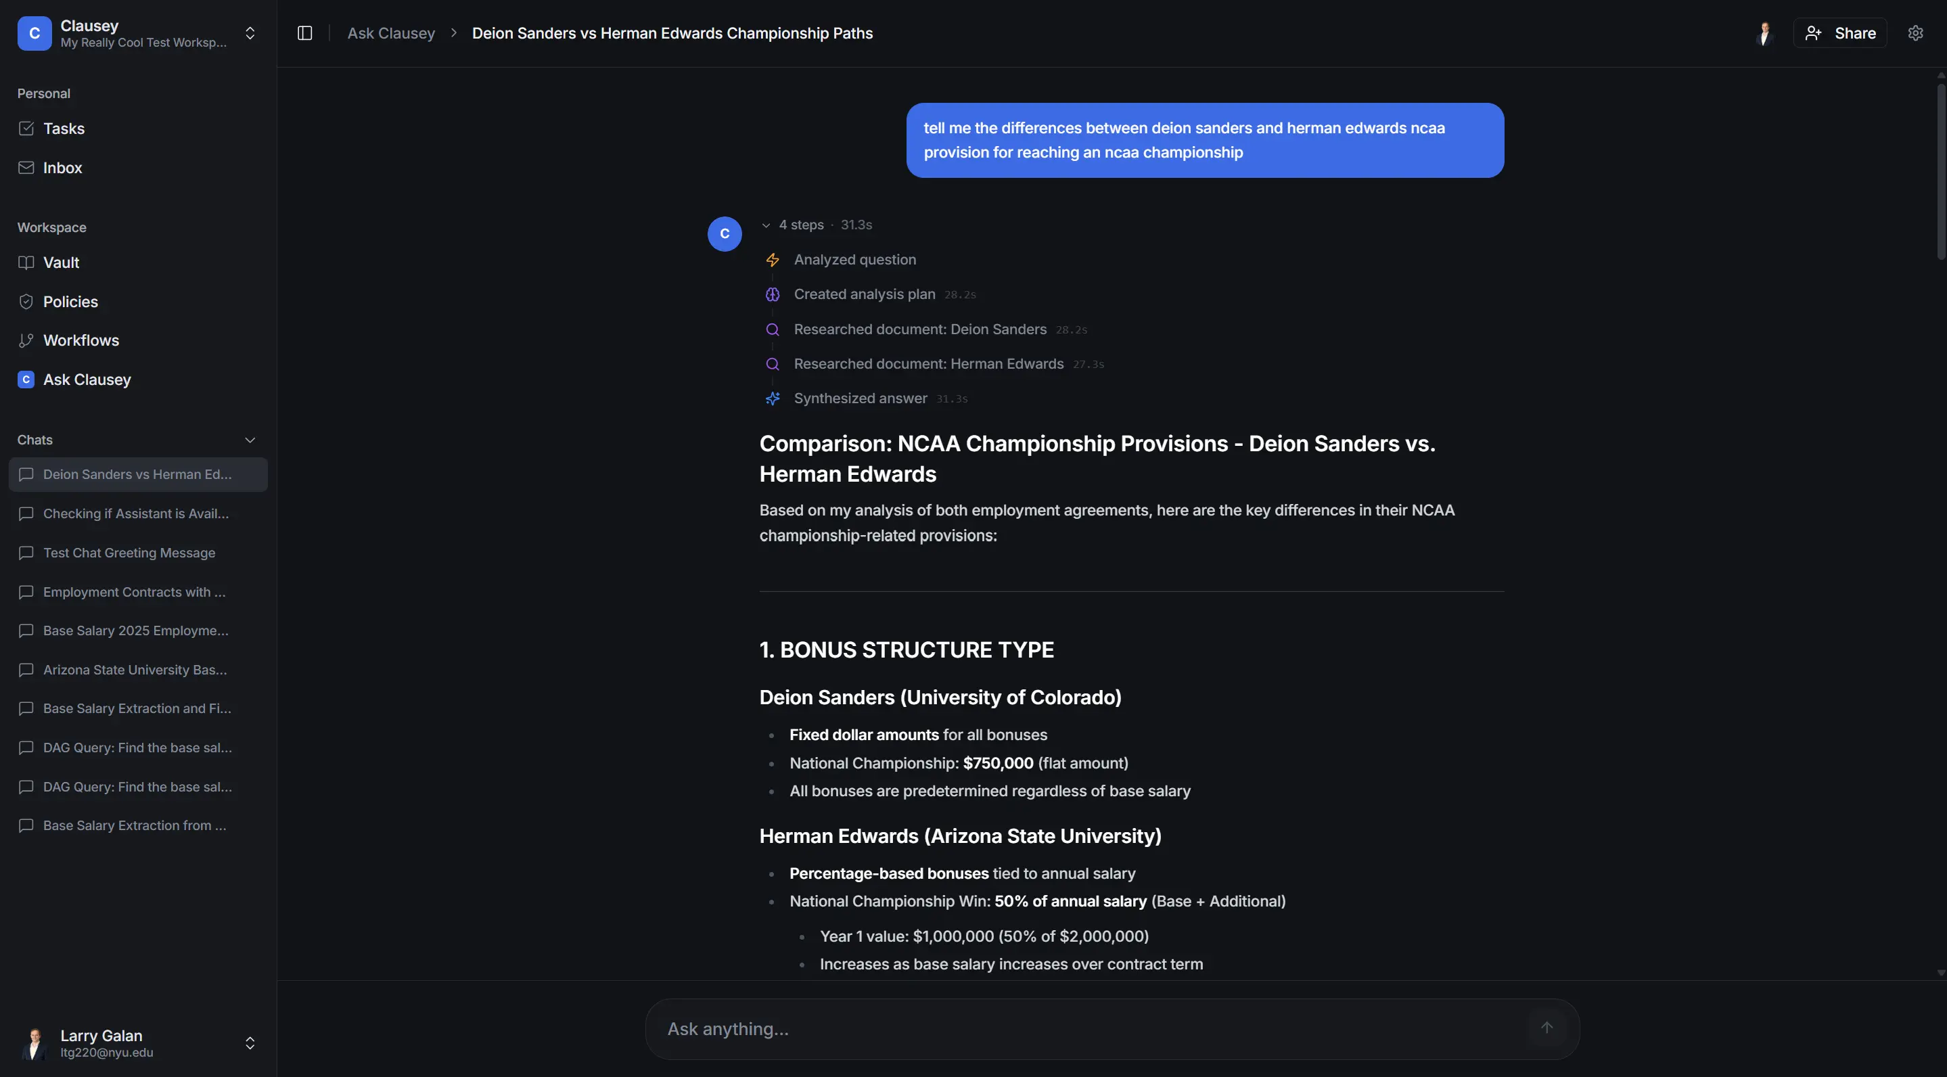Image resolution: width=1947 pixels, height=1077 pixels.
Task: Open Tasks in the sidebar
Action: 64,129
